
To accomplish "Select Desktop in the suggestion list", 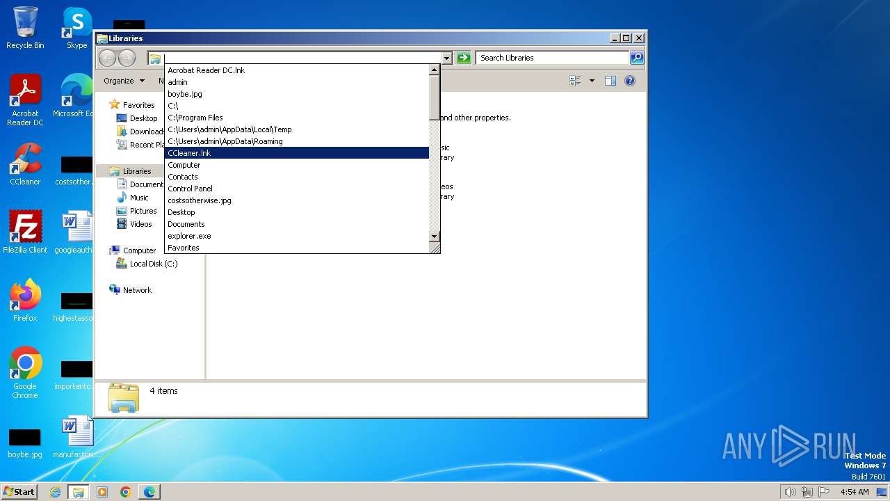I will (296, 212).
